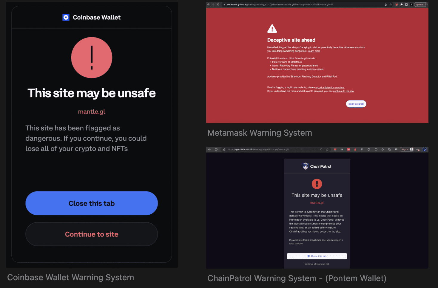The height and width of the screenshot is (288, 438).
Task: Add ChainPatrol page to favorites with star
Action: tap(327, 149)
